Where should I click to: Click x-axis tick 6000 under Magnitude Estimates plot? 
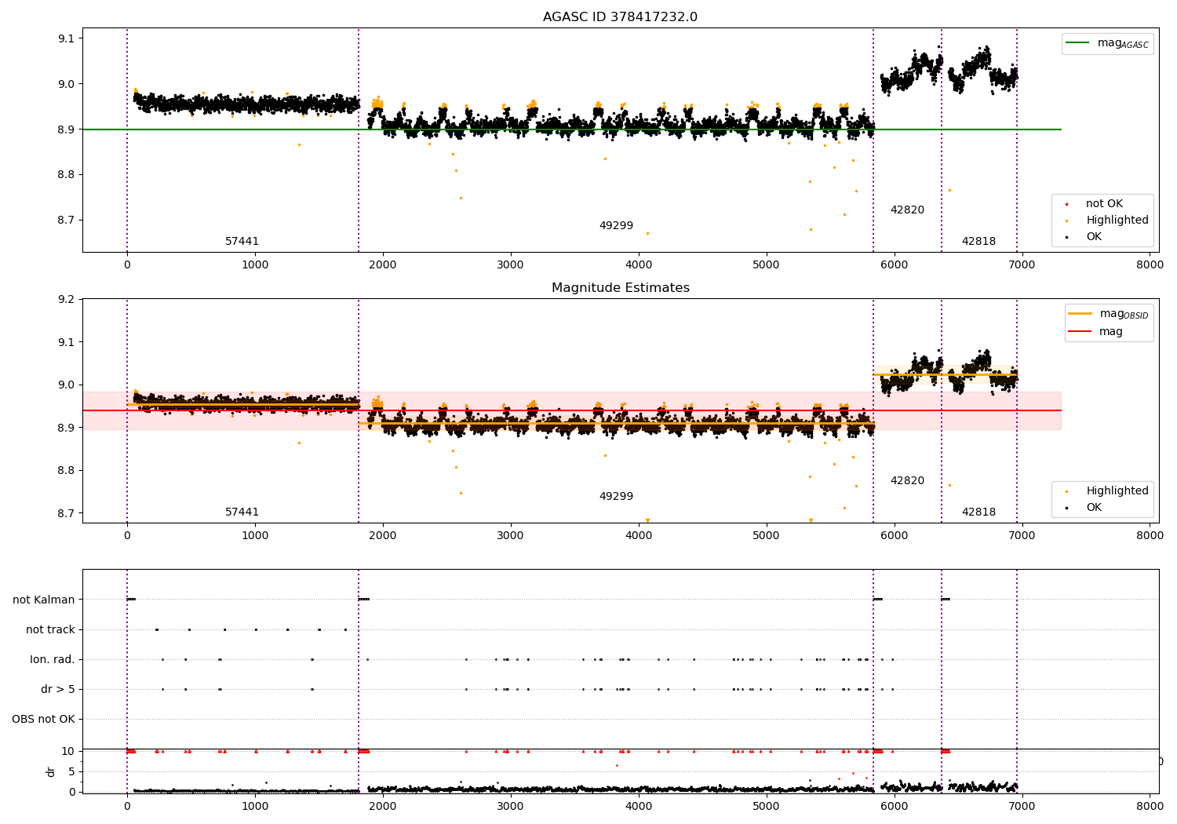tap(895, 536)
